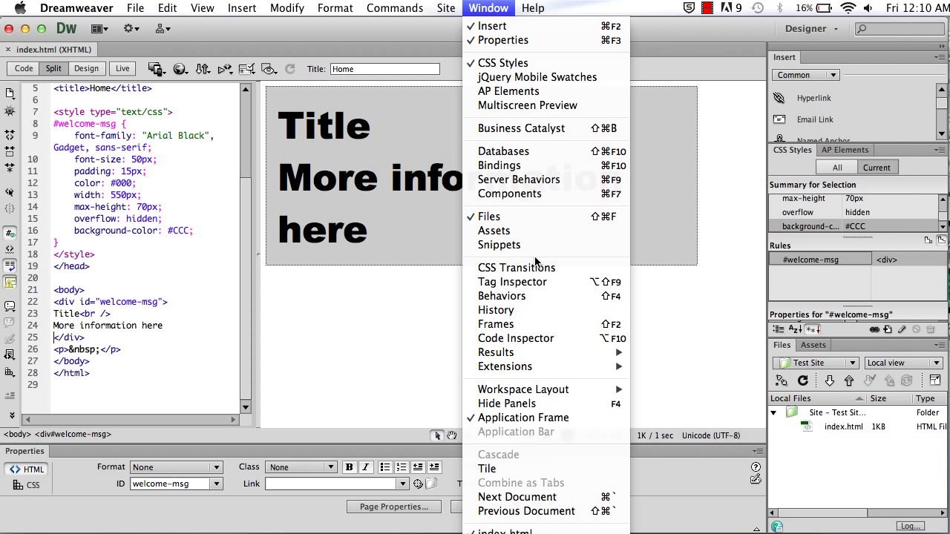The height and width of the screenshot is (534, 950).
Task: Open the Preview in browser globe icon
Action: 180,69
